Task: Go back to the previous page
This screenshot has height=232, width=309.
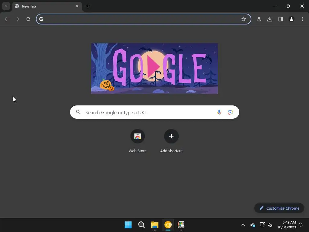Action: coord(7,19)
